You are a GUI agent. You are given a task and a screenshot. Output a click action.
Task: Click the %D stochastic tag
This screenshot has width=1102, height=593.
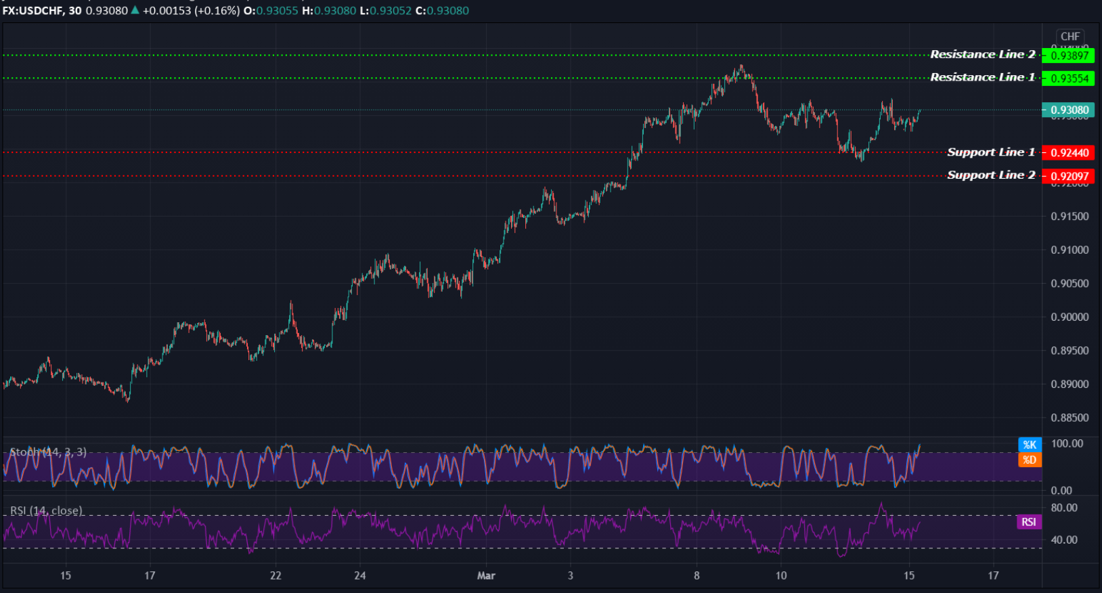1030,460
